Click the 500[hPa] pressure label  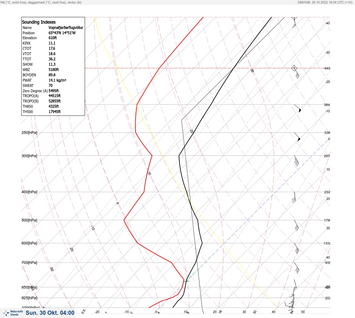pyautogui.click(x=29, y=220)
